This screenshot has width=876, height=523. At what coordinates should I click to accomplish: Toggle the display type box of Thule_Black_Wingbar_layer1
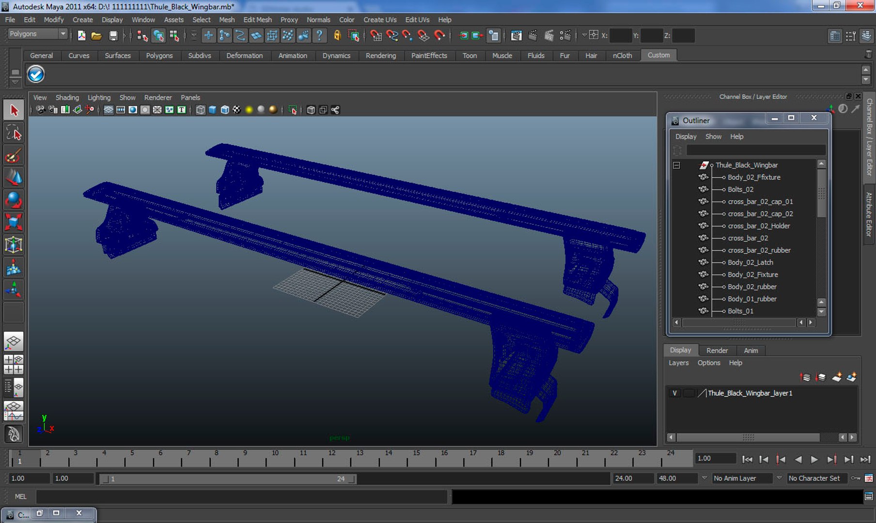point(688,393)
